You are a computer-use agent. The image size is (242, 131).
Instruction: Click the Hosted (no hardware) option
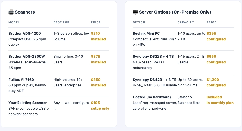pyautogui.click(x=152, y=97)
